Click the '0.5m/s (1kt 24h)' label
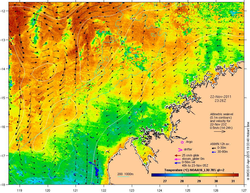Screen dimensions: 250x193 point(221,128)
